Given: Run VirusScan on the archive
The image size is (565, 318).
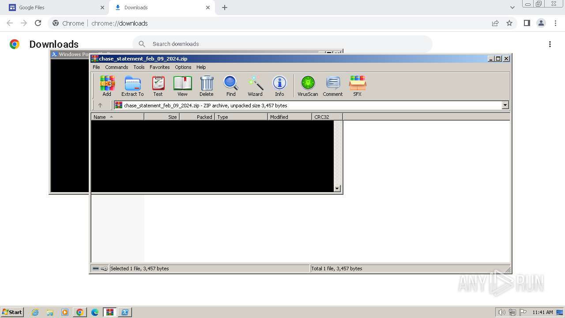Looking at the screenshot, I should click(308, 86).
